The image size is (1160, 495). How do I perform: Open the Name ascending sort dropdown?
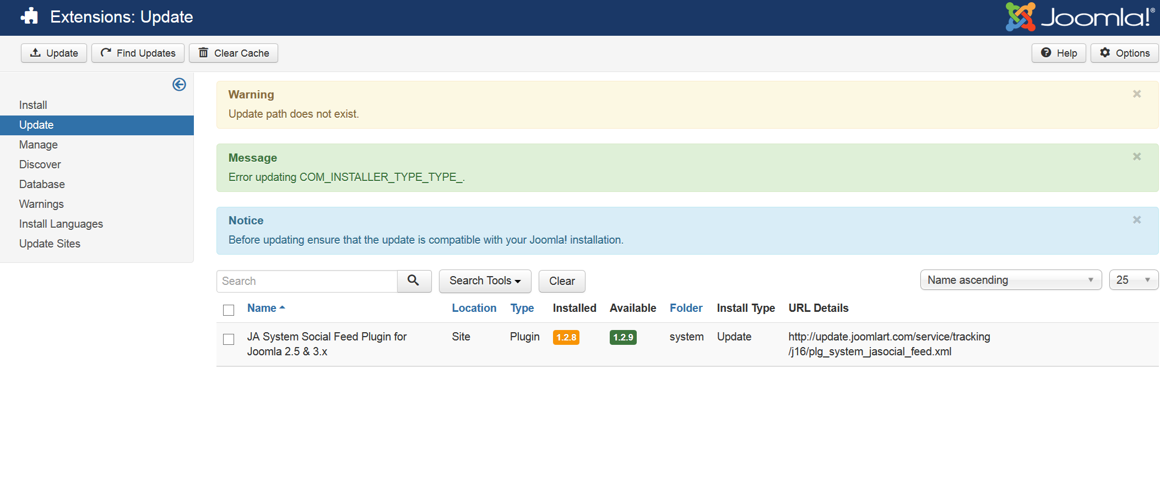click(1010, 280)
